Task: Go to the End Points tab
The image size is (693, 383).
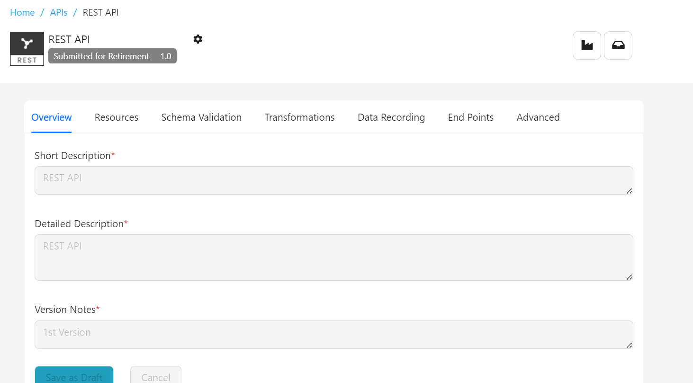Action: pyautogui.click(x=470, y=117)
